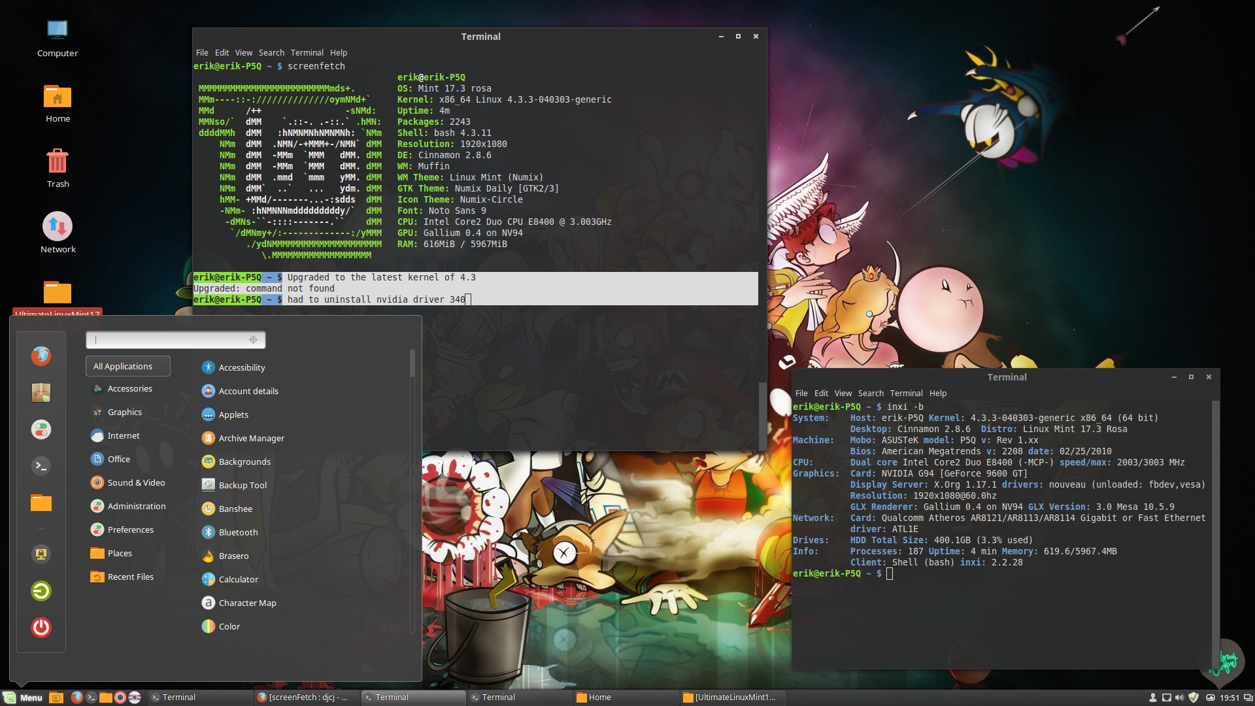Select the Graphics category

coord(128,412)
